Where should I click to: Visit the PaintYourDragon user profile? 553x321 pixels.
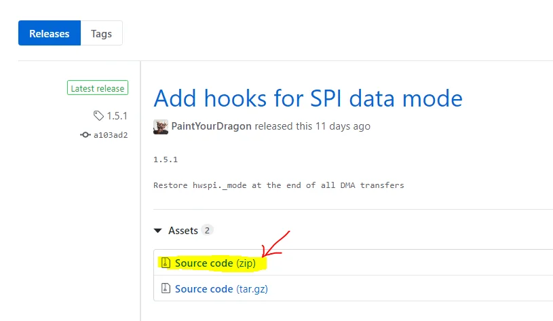coord(211,126)
